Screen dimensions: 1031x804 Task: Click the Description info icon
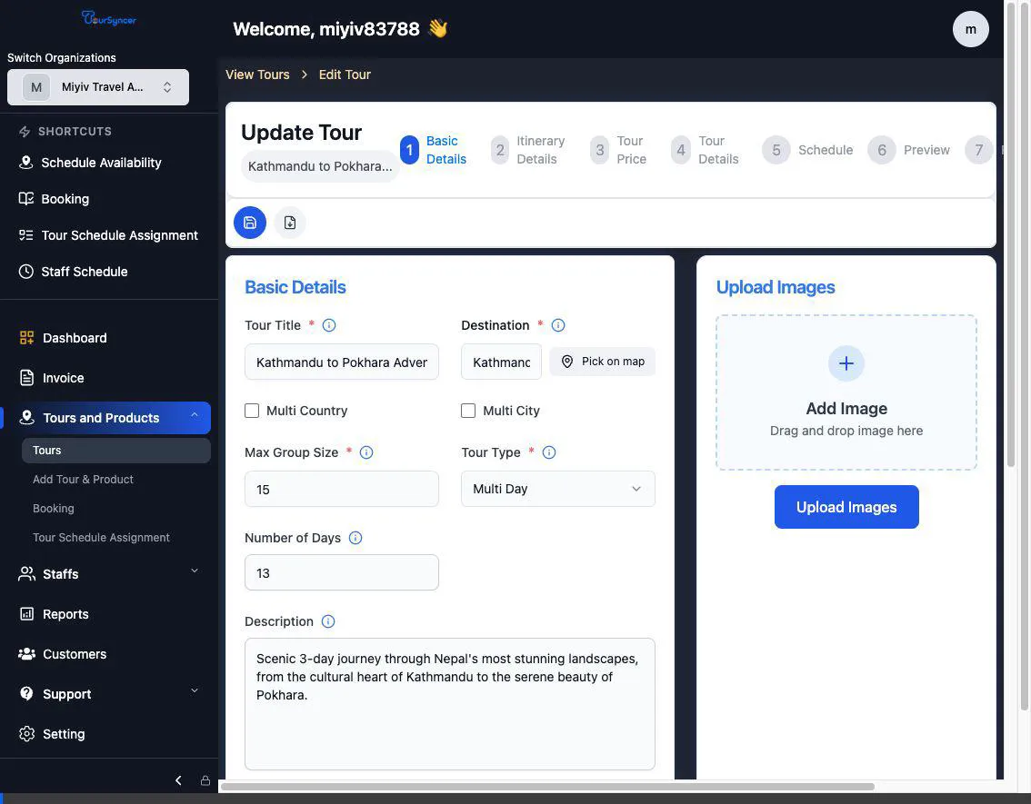(x=328, y=621)
